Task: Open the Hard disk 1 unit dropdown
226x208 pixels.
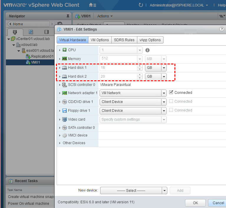Action: click(x=164, y=68)
